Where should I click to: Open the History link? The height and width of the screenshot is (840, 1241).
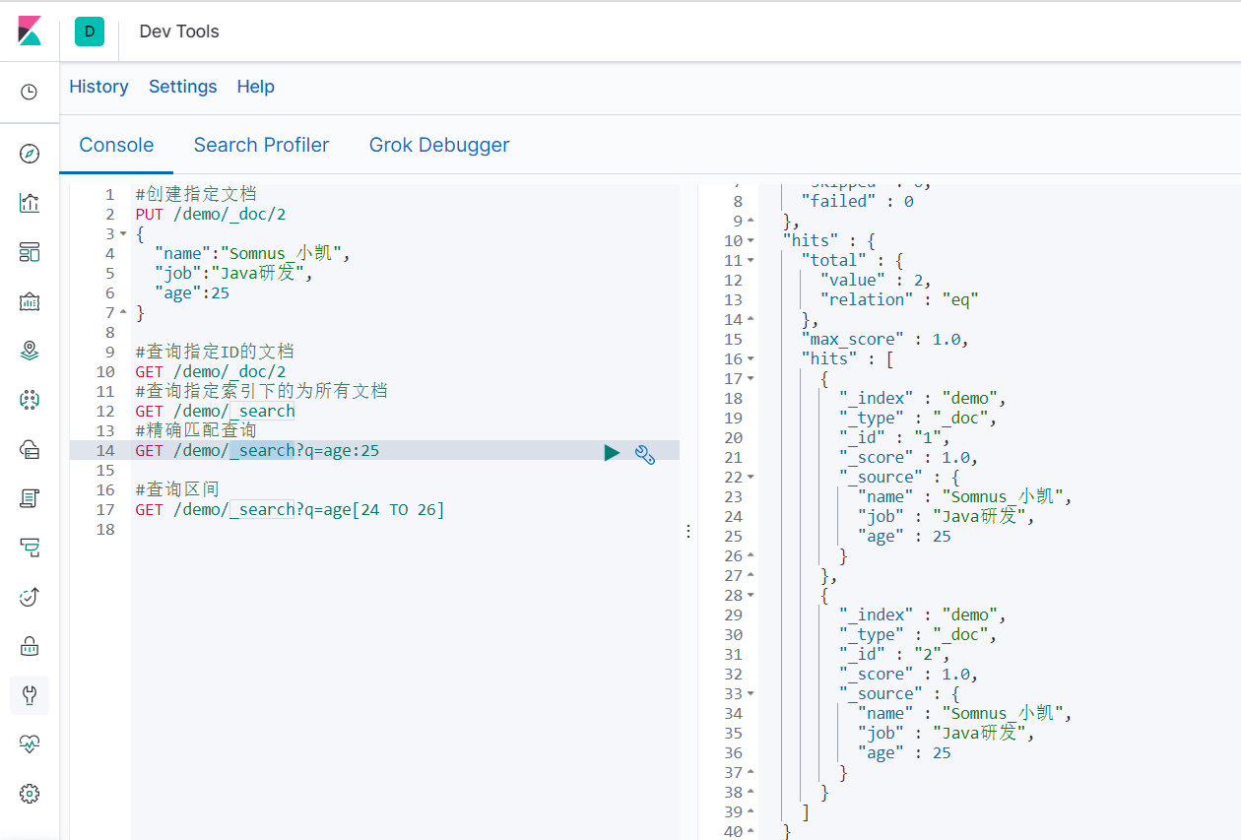pos(98,87)
